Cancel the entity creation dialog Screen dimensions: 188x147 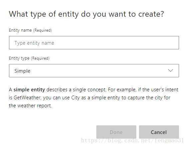coord(159,132)
